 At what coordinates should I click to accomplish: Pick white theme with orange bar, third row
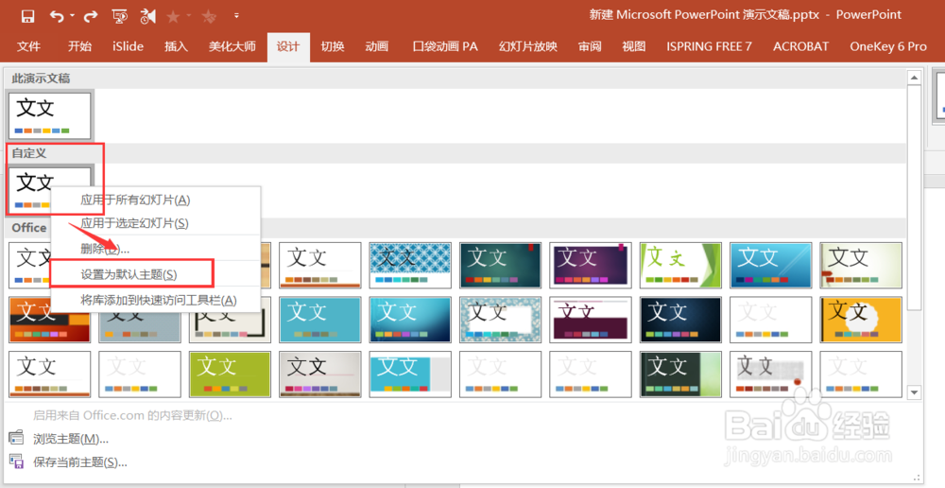(50, 374)
